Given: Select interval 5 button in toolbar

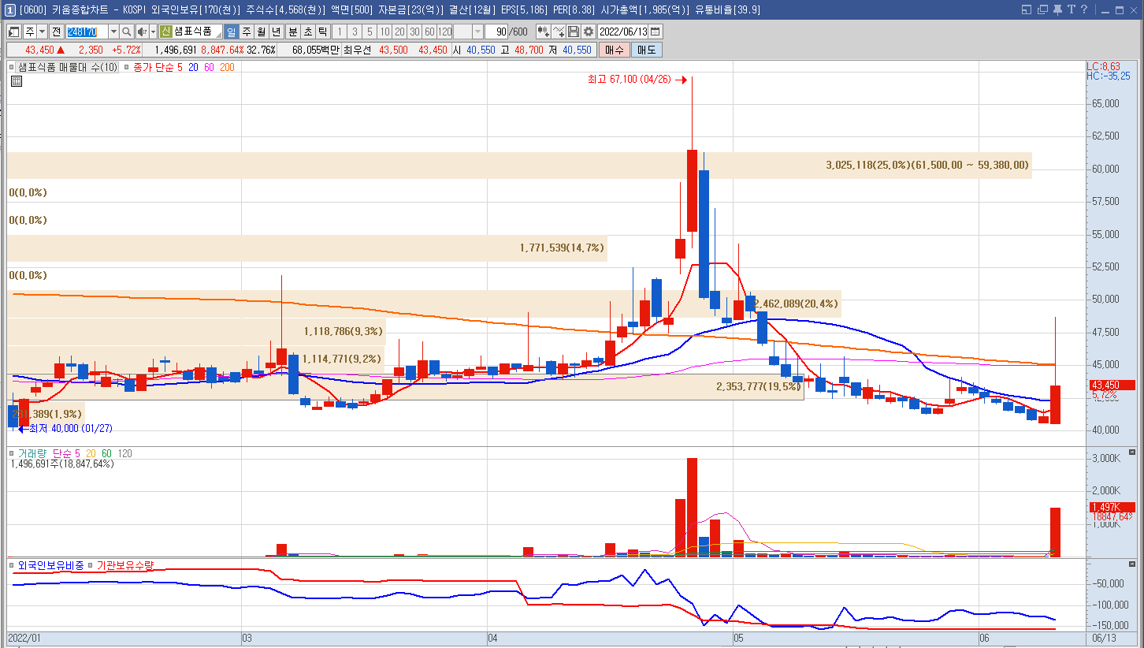Looking at the screenshot, I should 370,32.
